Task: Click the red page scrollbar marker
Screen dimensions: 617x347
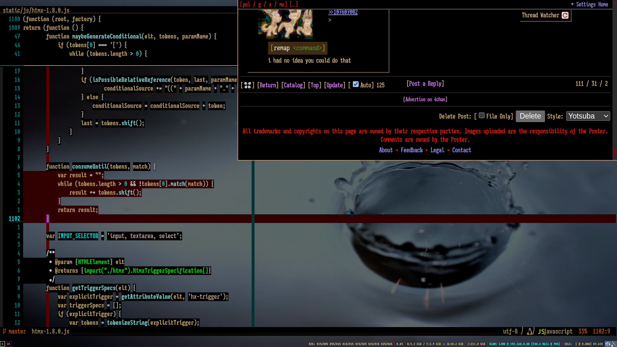Action: click(x=614, y=151)
